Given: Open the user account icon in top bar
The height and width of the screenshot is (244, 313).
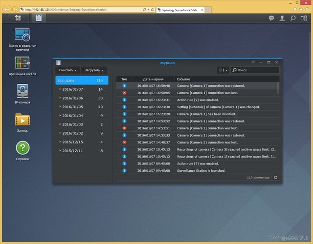Looking at the screenshot, I should click(x=282, y=19).
